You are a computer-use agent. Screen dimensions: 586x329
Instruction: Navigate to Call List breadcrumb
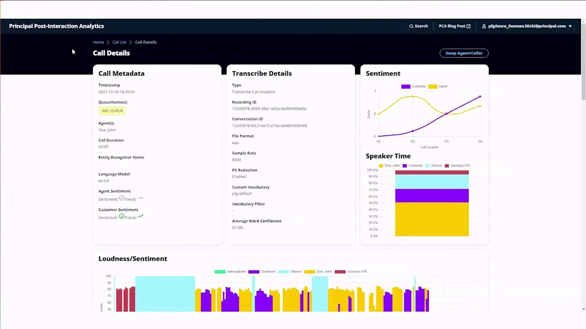[x=119, y=42]
